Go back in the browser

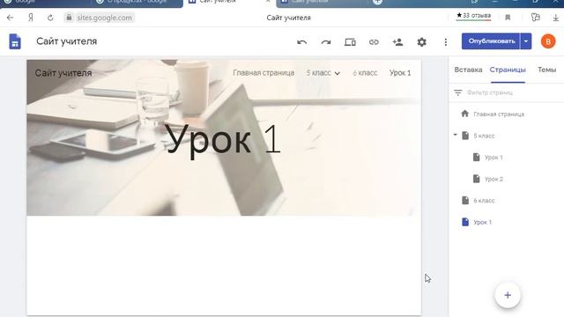10,18
